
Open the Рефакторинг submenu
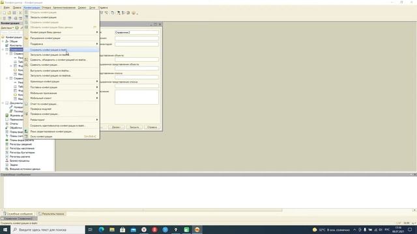[x=62, y=120]
